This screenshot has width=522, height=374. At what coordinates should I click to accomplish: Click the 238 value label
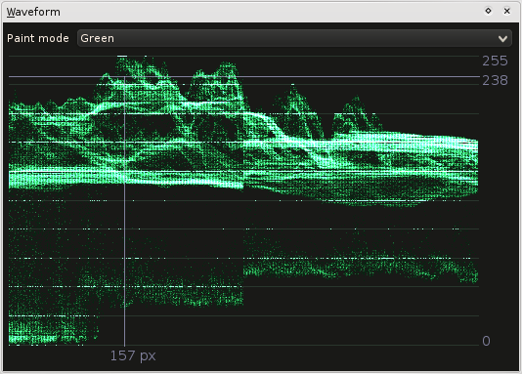click(495, 80)
